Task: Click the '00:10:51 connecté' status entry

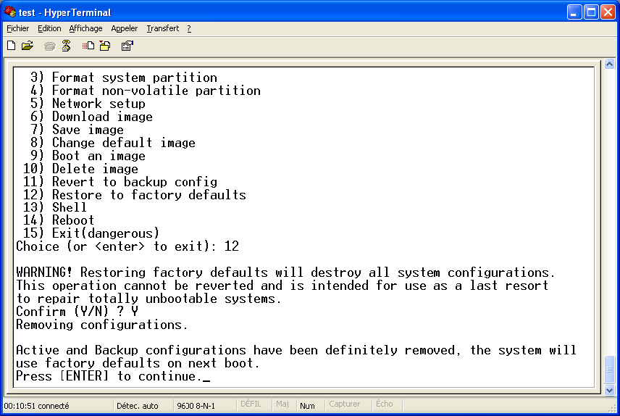Action: coord(36,406)
